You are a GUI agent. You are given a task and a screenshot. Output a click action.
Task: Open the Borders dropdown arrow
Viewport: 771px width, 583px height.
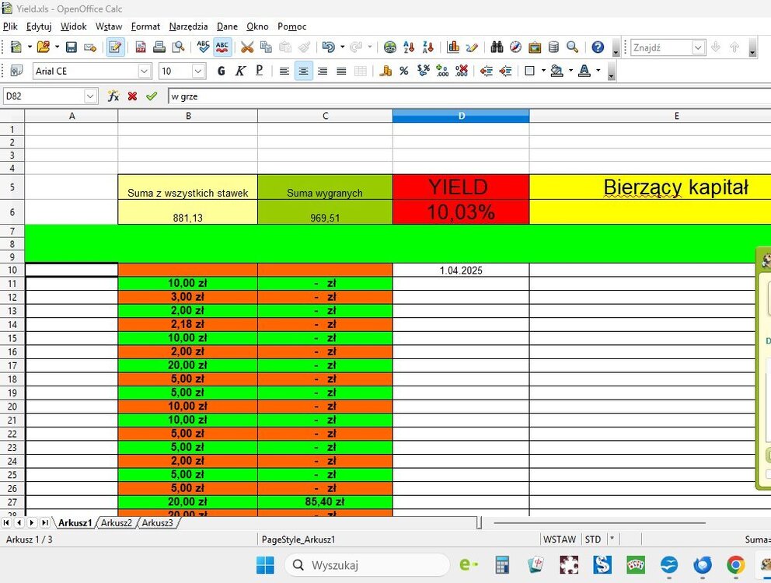tap(543, 72)
